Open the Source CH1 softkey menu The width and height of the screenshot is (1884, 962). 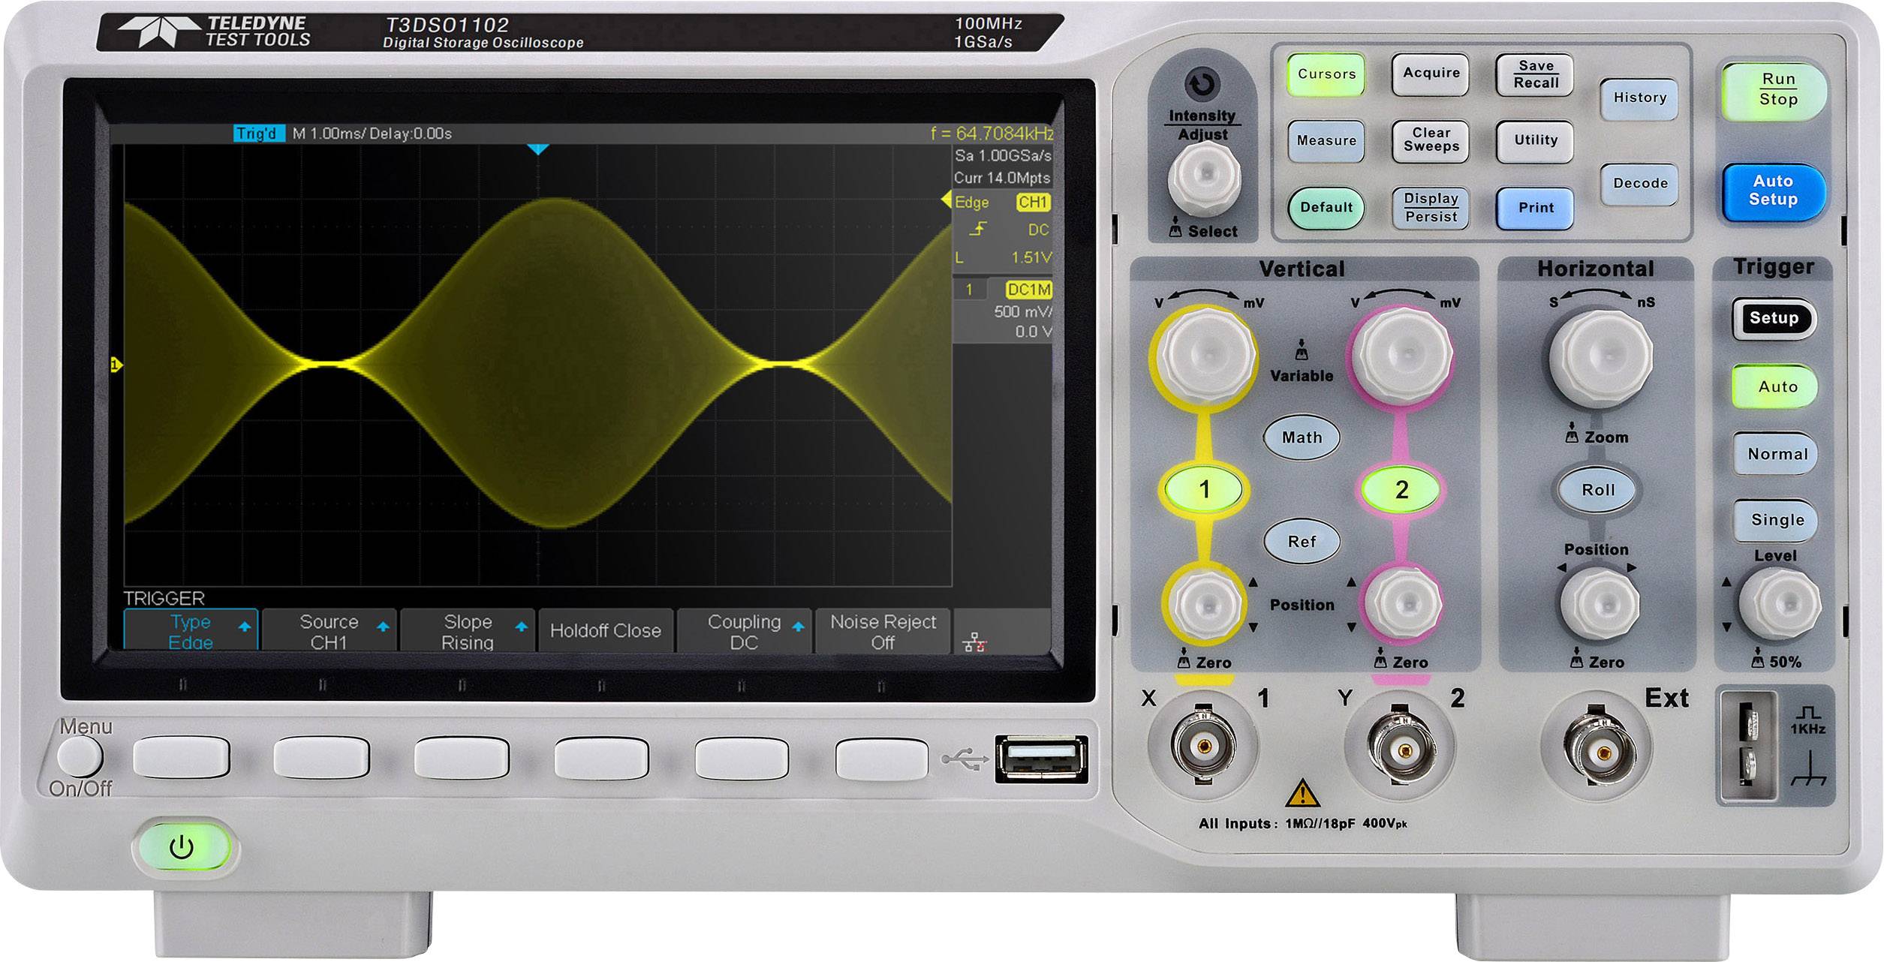pyautogui.click(x=329, y=631)
